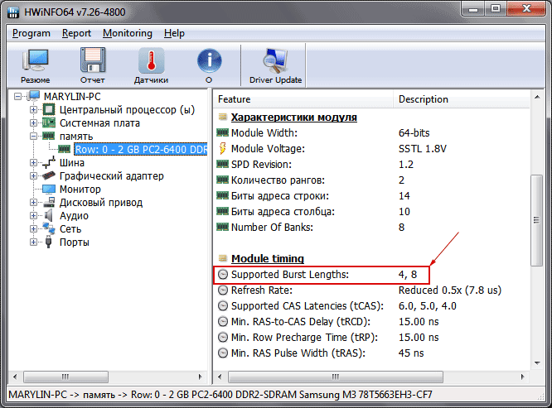Viewport: 552px width, 408px height.
Task: Expand the Центральный процессор node
Action: (x=34, y=110)
